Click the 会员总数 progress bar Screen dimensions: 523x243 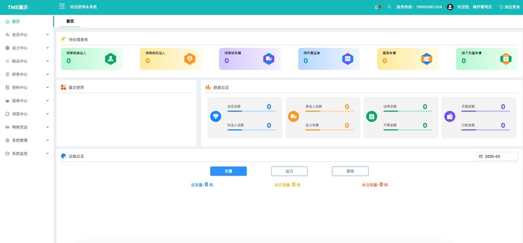click(252, 111)
